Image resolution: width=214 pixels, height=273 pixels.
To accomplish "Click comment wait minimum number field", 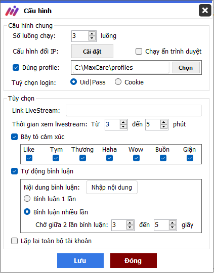I will (119, 225).
